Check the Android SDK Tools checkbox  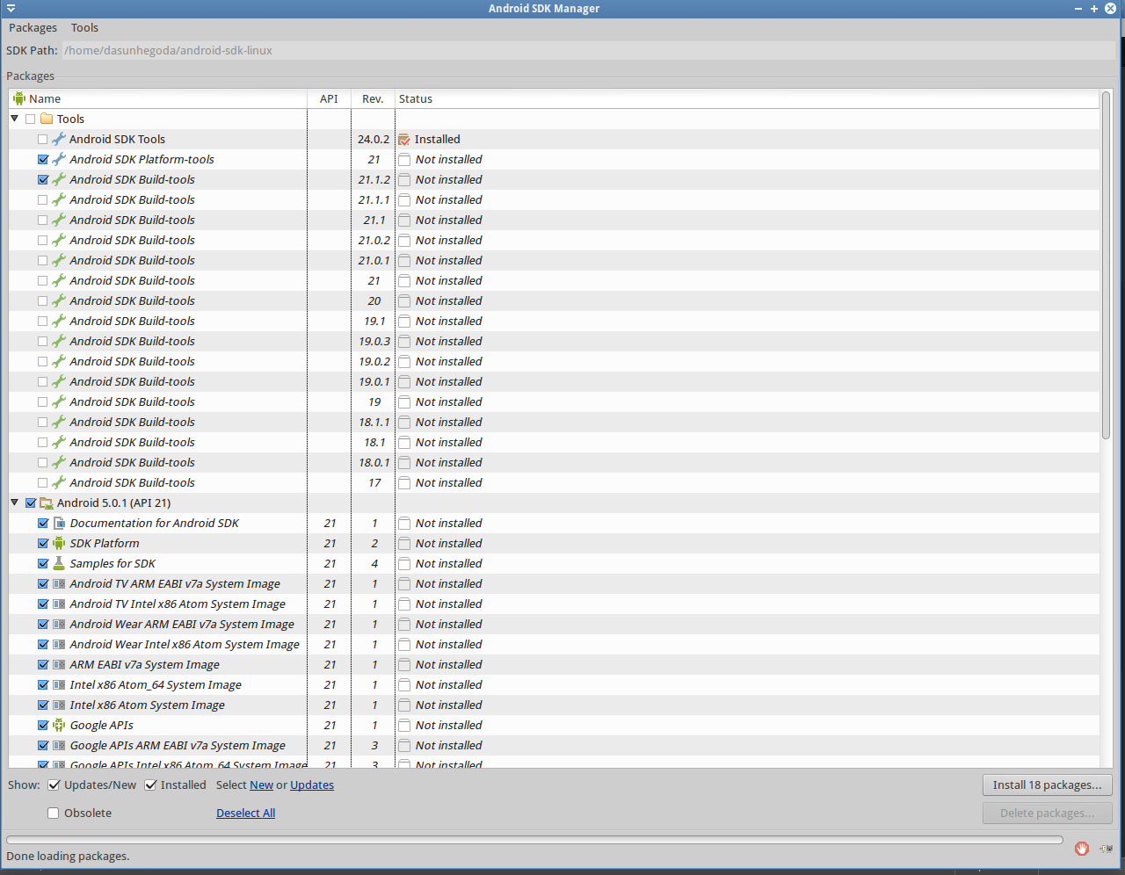42,139
